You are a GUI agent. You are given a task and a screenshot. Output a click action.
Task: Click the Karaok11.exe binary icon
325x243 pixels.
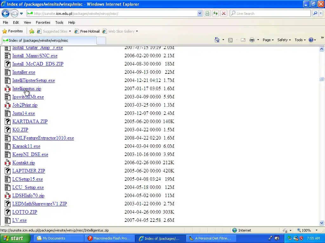click(8, 146)
